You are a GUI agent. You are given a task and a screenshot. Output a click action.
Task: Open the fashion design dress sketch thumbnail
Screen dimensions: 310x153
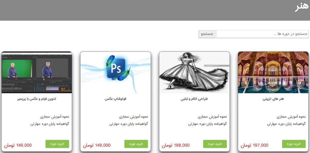click(194, 72)
